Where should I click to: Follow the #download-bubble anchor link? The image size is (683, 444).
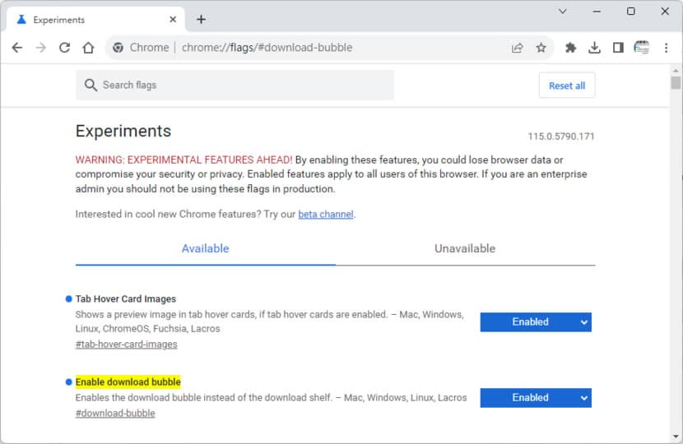pos(115,413)
